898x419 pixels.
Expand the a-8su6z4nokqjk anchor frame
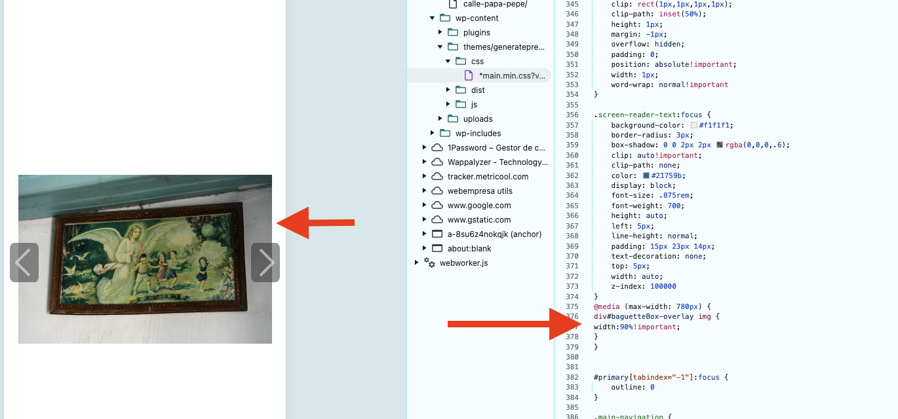tap(425, 234)
